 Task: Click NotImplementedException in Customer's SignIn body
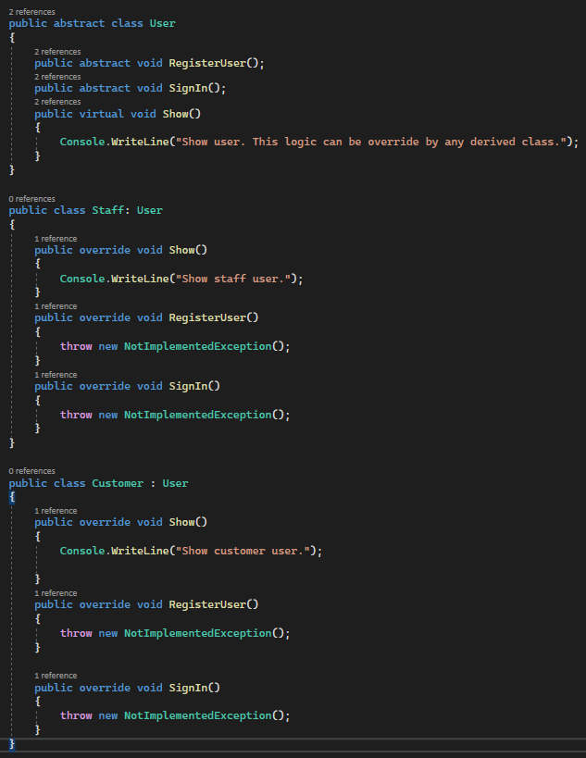click(x=198, y=716)
